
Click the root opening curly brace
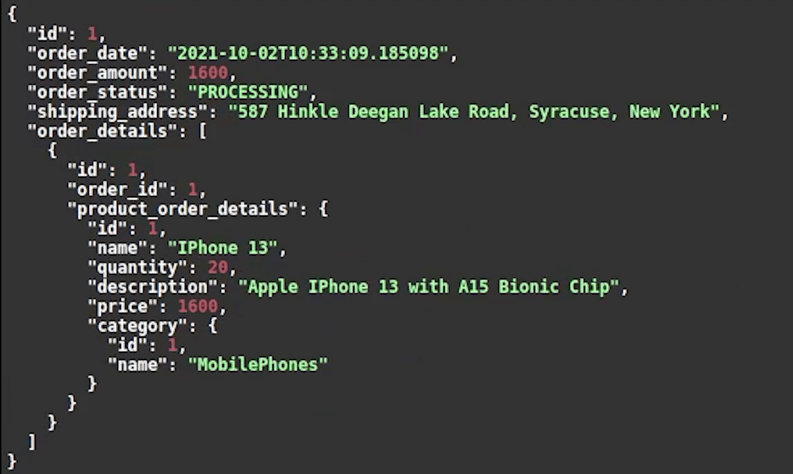[x=12, y=14]
